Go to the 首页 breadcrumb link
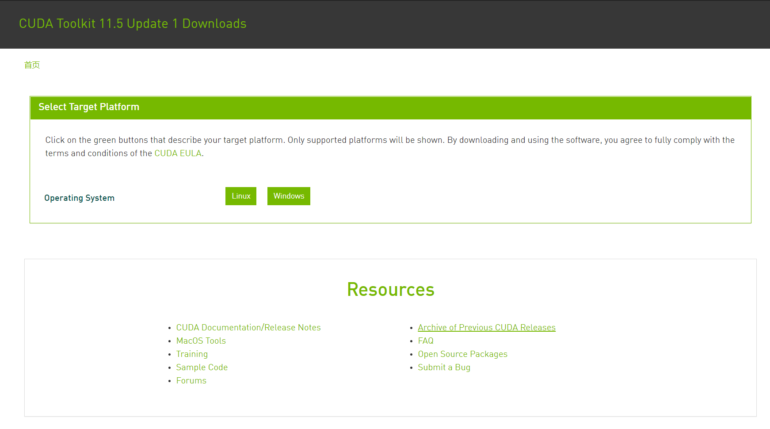Viewport: 770px width, 429px height. 32,65
